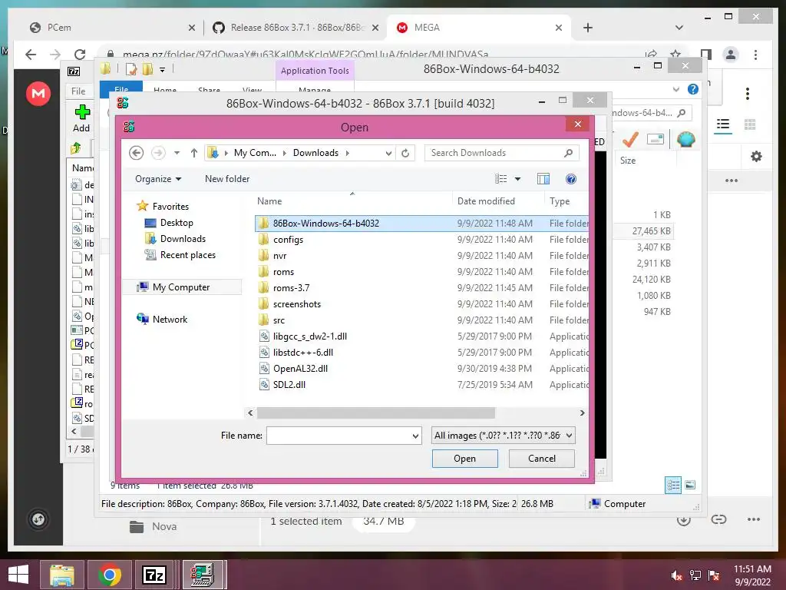Open File Explorer from the taskbar
This screenshot has width=786, height=590.
click(61, 575)
